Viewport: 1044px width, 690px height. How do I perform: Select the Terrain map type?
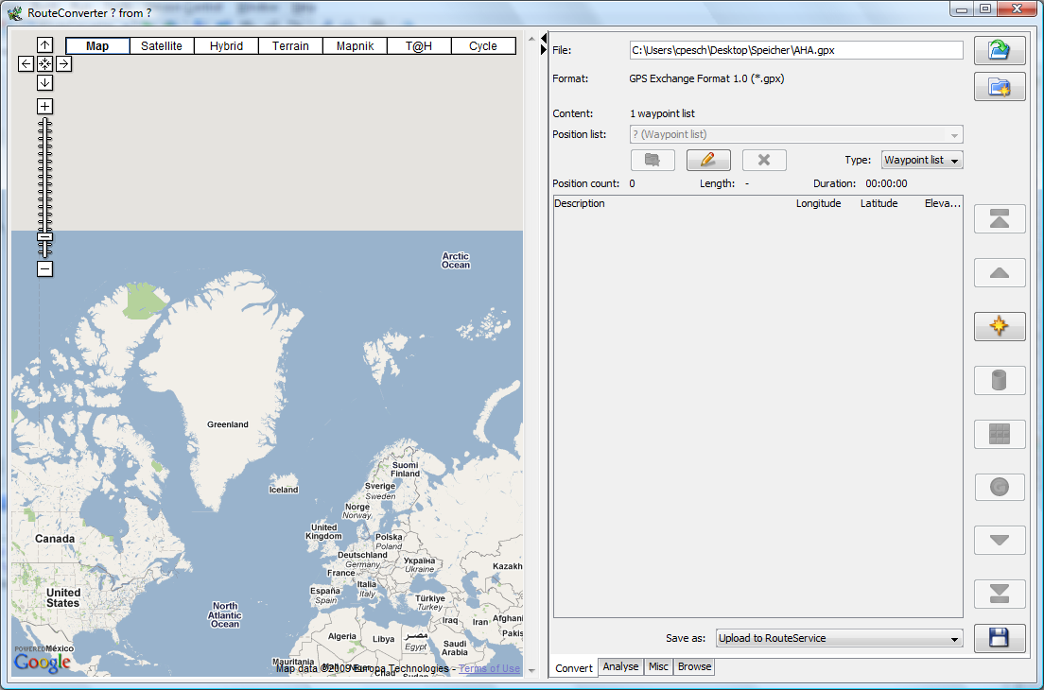pos(290,45)
